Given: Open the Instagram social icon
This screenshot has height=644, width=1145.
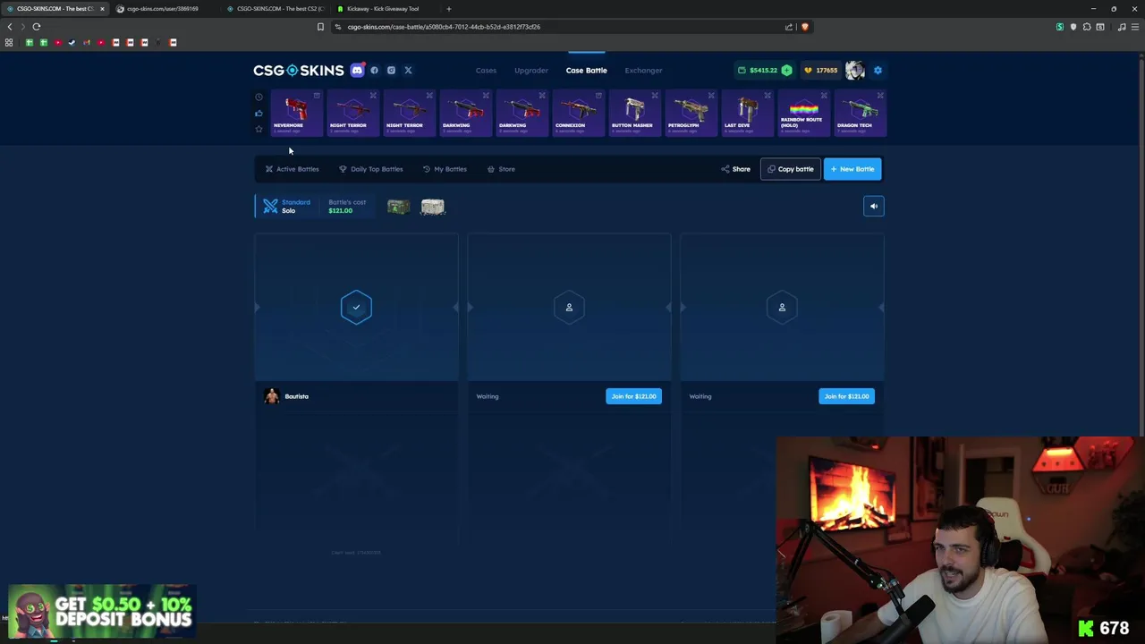Looking at the screenshot, I should tap(391, 70).
